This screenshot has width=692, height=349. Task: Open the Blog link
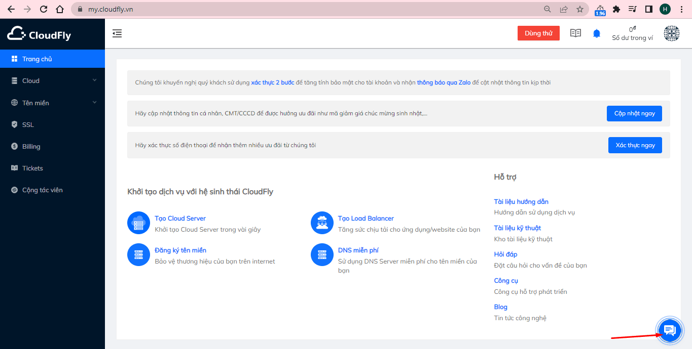click(x=501, y=307)
